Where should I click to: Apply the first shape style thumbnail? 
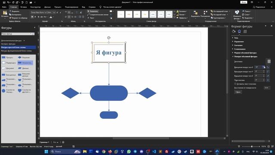coord(121,14)
